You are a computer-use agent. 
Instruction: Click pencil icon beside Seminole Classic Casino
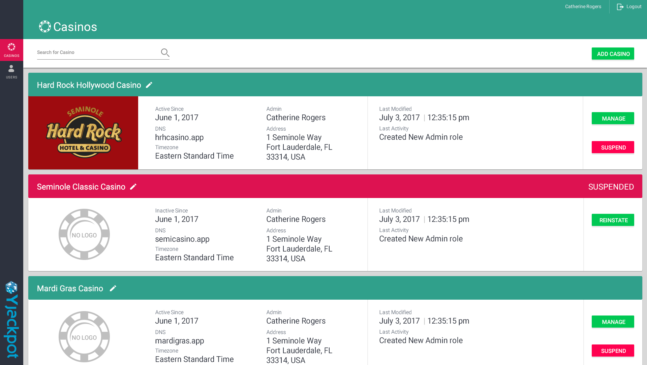pyautogui.click(x=133, y=187)
